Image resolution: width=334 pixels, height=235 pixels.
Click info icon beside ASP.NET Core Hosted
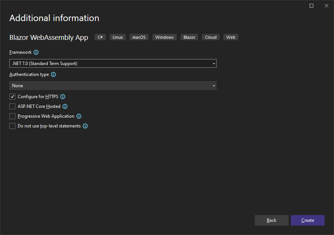tap(65, 106)
